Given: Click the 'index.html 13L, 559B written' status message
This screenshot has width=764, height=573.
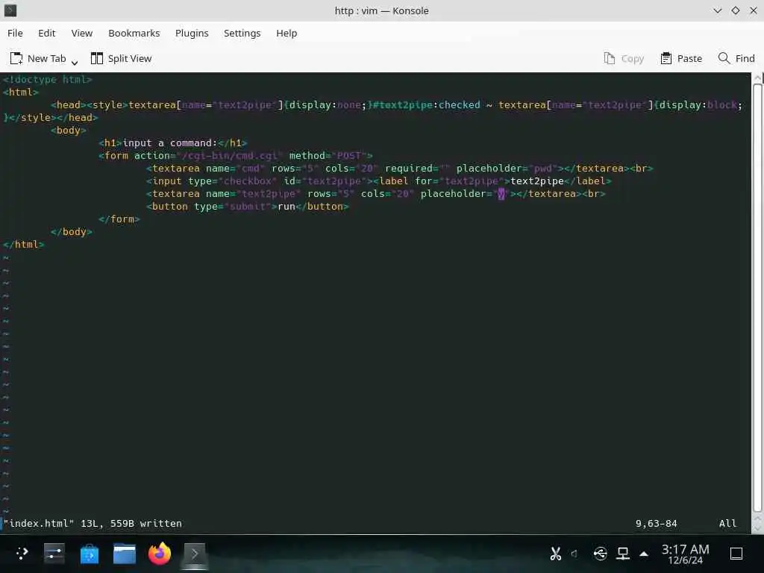Looking at the screenshot, I should pos(93,523).
